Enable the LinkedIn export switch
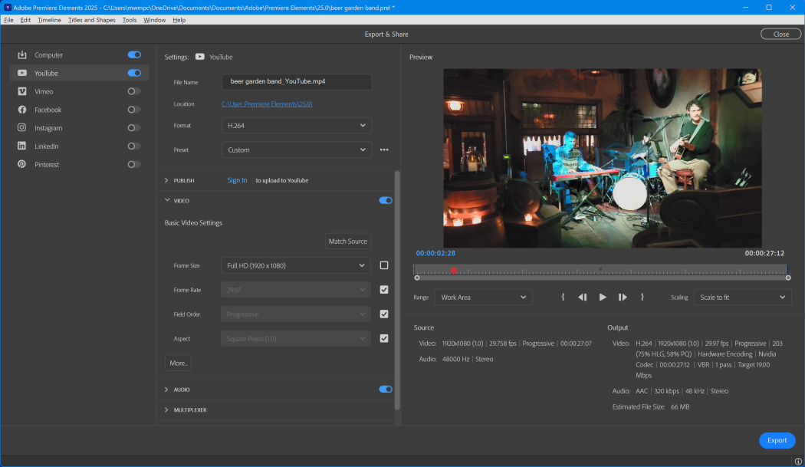 134,146
